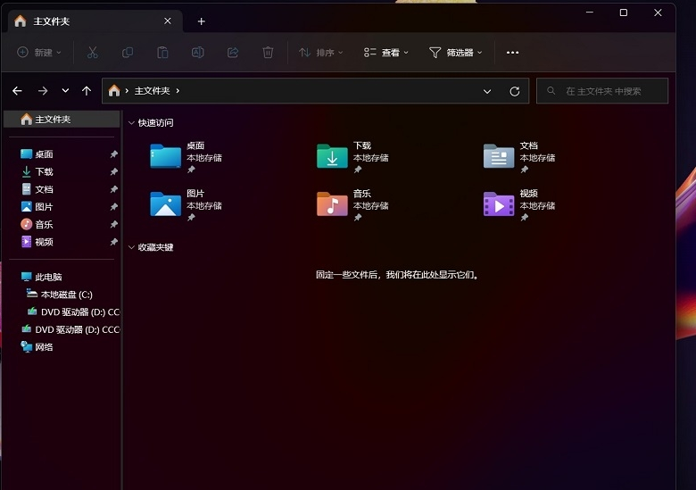
Task: Open 文档 in the sidebar
Action: pyautogui.click(x=44, y=189)
